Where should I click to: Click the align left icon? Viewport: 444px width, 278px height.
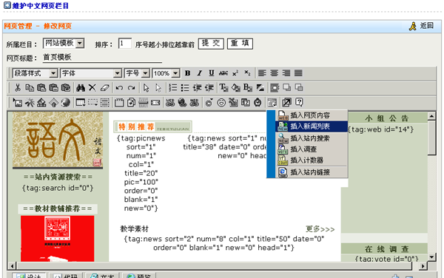click(x=262, y=73)
